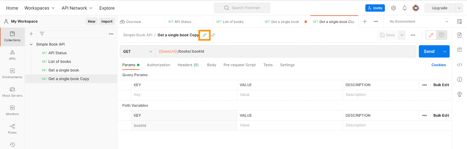This screenshot has height=149, width=467.
Task: Open the Headers (5) request tab
Action: click(x=188, y=65)
